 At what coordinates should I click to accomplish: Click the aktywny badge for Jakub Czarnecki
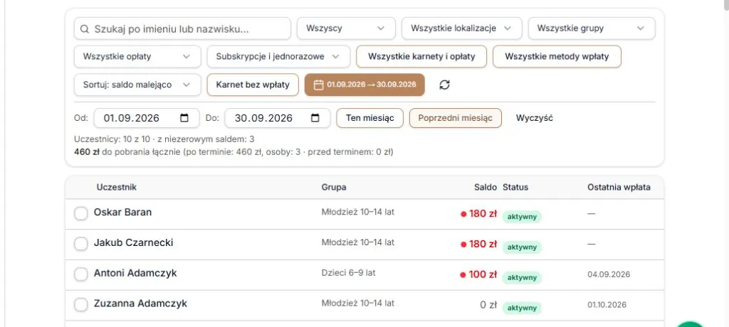click(522, 247)
